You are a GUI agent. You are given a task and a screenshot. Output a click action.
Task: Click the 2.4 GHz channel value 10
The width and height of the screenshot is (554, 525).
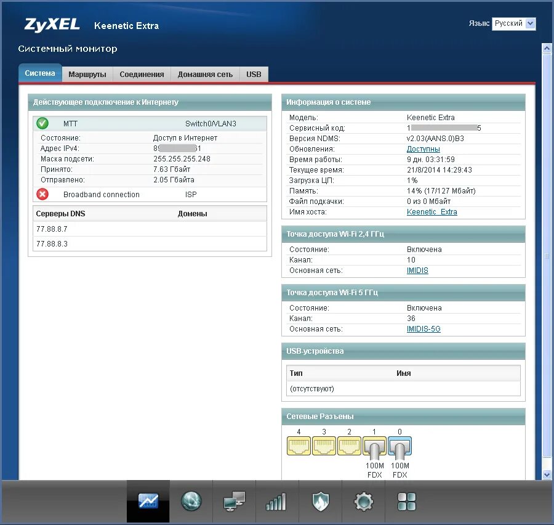(411, 260)
